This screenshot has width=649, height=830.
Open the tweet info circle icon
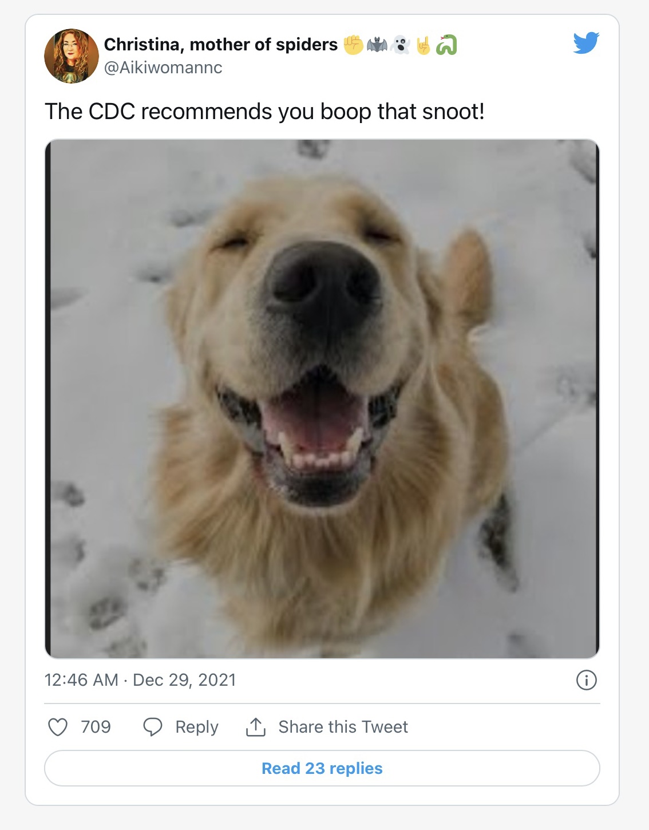point(586,680)
